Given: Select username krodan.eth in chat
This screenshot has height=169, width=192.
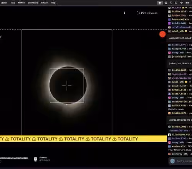Looking at the screenshot, I should (178, 146).
